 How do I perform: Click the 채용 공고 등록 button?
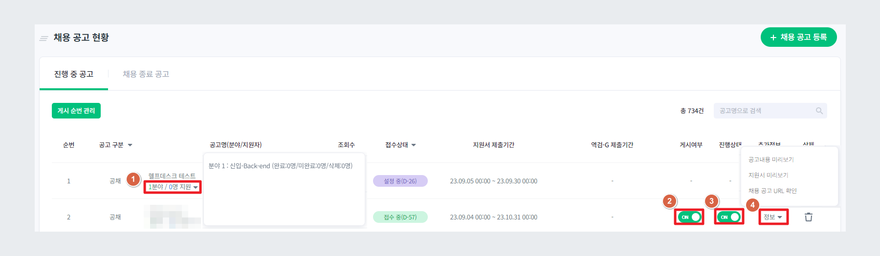(x=798, y=37)
